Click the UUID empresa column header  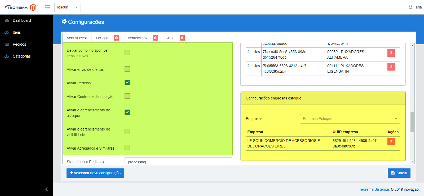[x=359, y=132]
